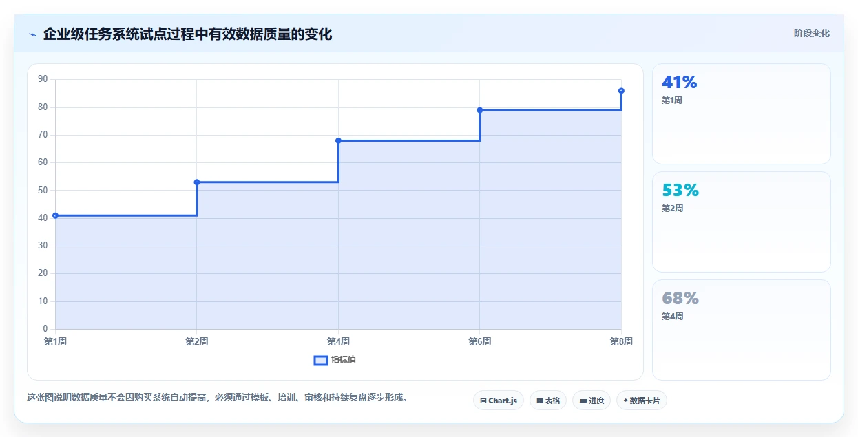Screen dimensions: 858x437
Task: Click the icon inside the Chart.js tag
Action: 483,401
